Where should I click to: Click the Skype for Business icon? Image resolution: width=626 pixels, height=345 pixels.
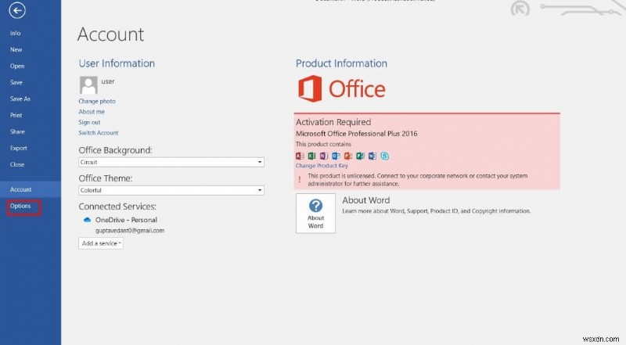[384, 156]
